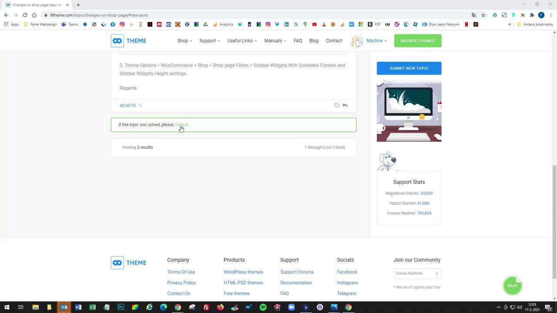Open footer FAQ link under Support

pos(284,293)
